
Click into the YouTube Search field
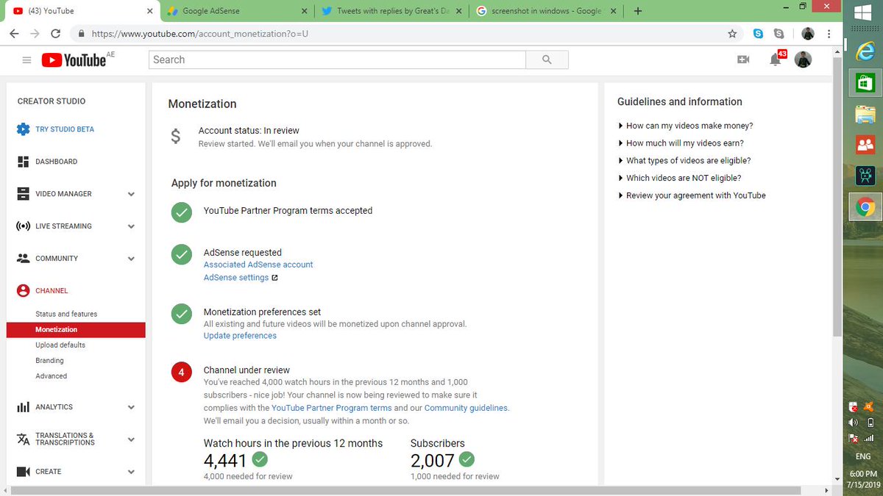[x=337, y=60]
